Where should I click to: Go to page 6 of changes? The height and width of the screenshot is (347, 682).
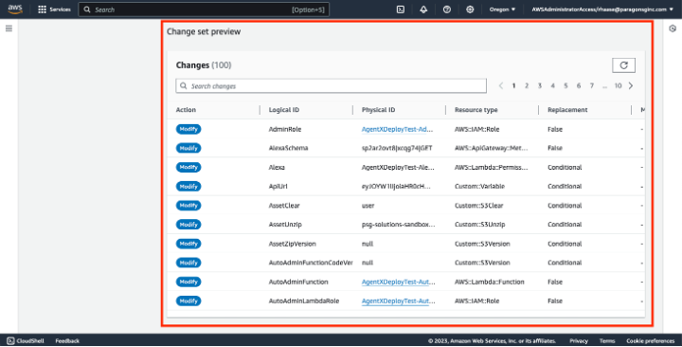[579, 85]
